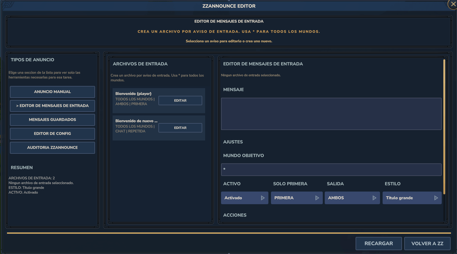Click the Recargar button

coord(379,244)
